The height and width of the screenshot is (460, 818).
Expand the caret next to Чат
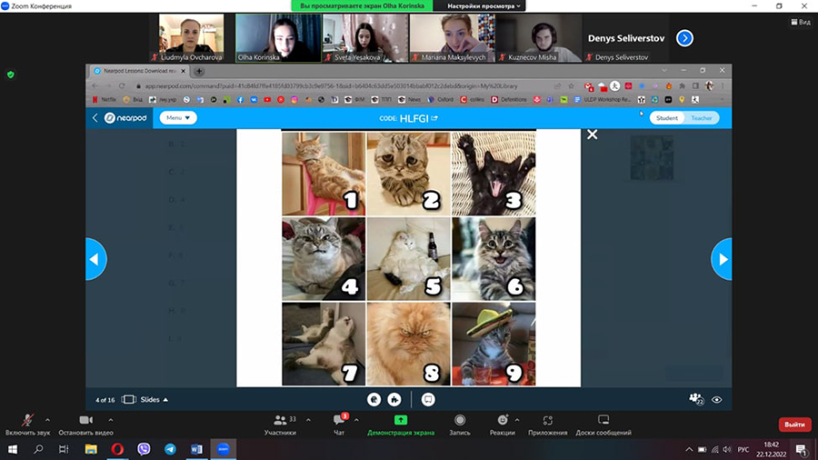click(356, 420)
